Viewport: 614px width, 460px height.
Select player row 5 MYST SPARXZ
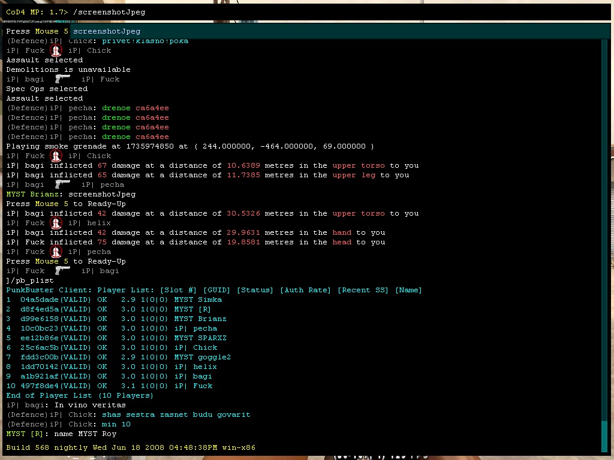(x=116, y=338)
